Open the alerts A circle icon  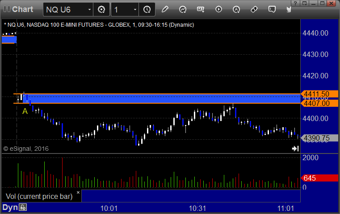click(x=236, y=9)
